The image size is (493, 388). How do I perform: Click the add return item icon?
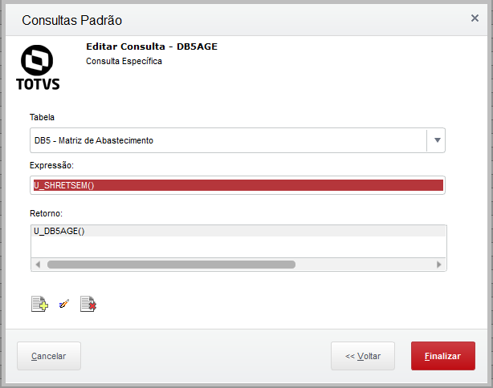39,304
